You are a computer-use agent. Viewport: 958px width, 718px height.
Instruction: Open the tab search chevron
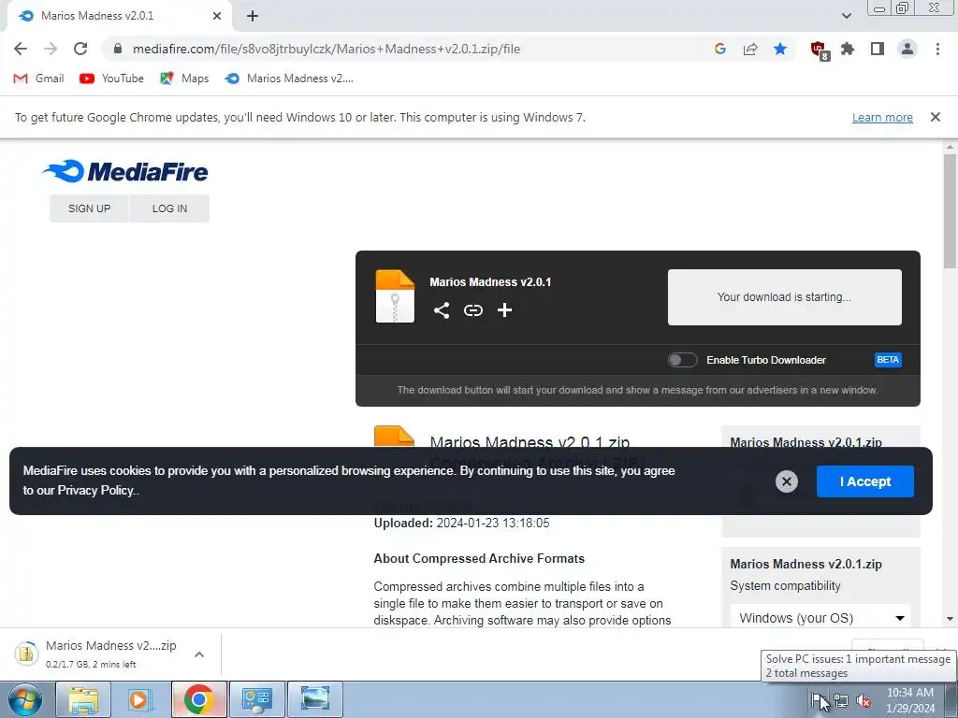coord(846,16)
